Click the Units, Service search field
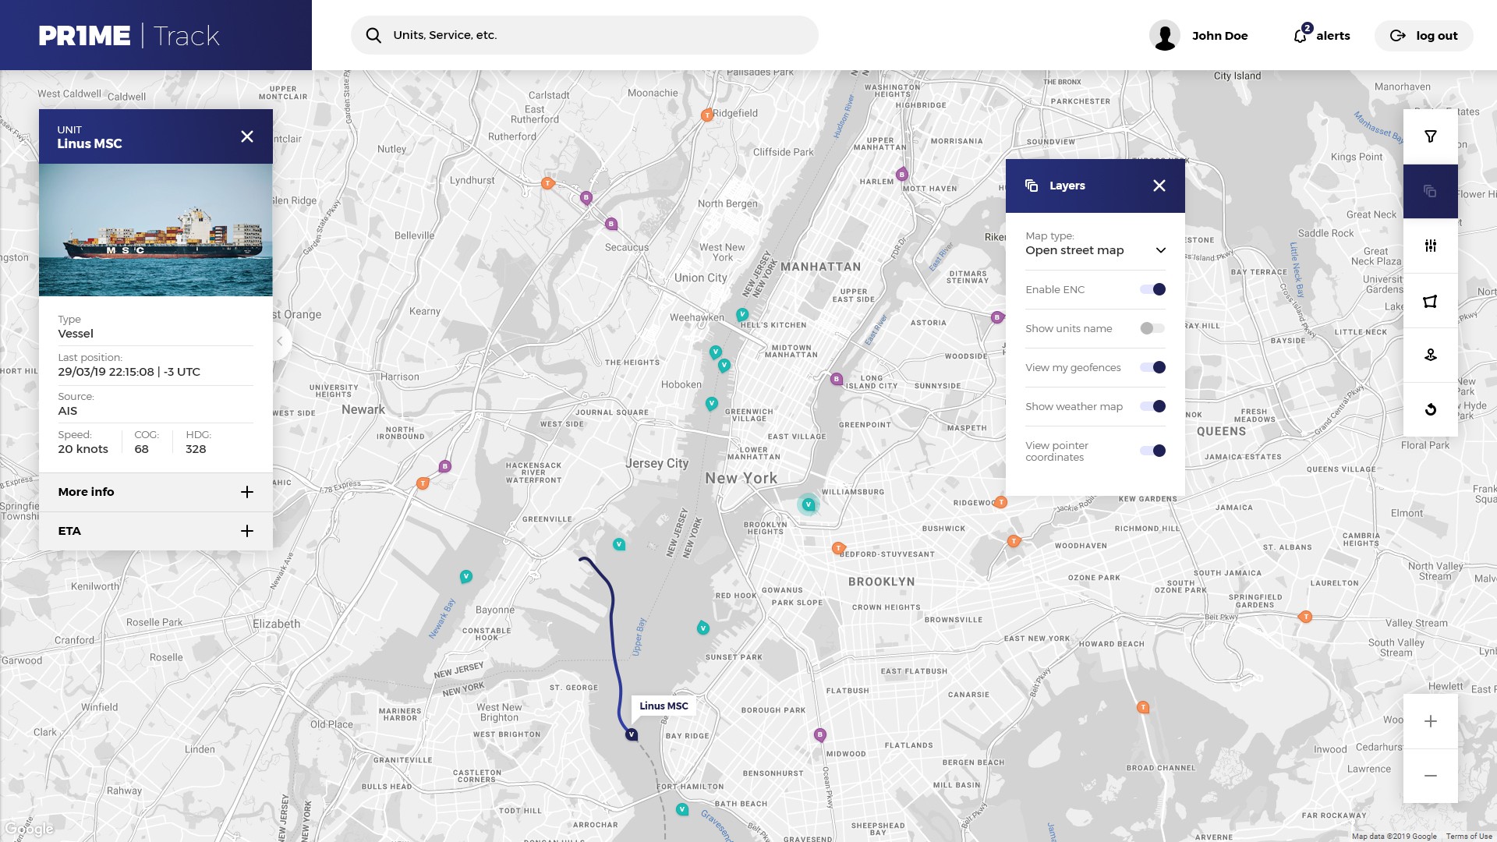The height and width of the screenshot is (842, 1497). tap(585, 35)
